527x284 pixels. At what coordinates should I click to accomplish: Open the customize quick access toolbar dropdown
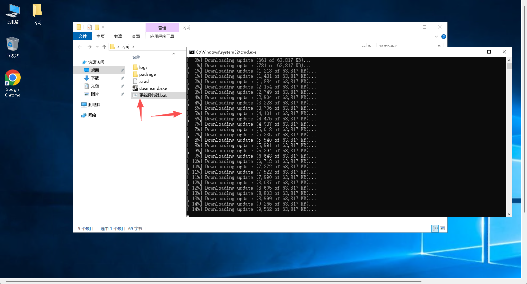pyautogui.click(x=103, y=28)
